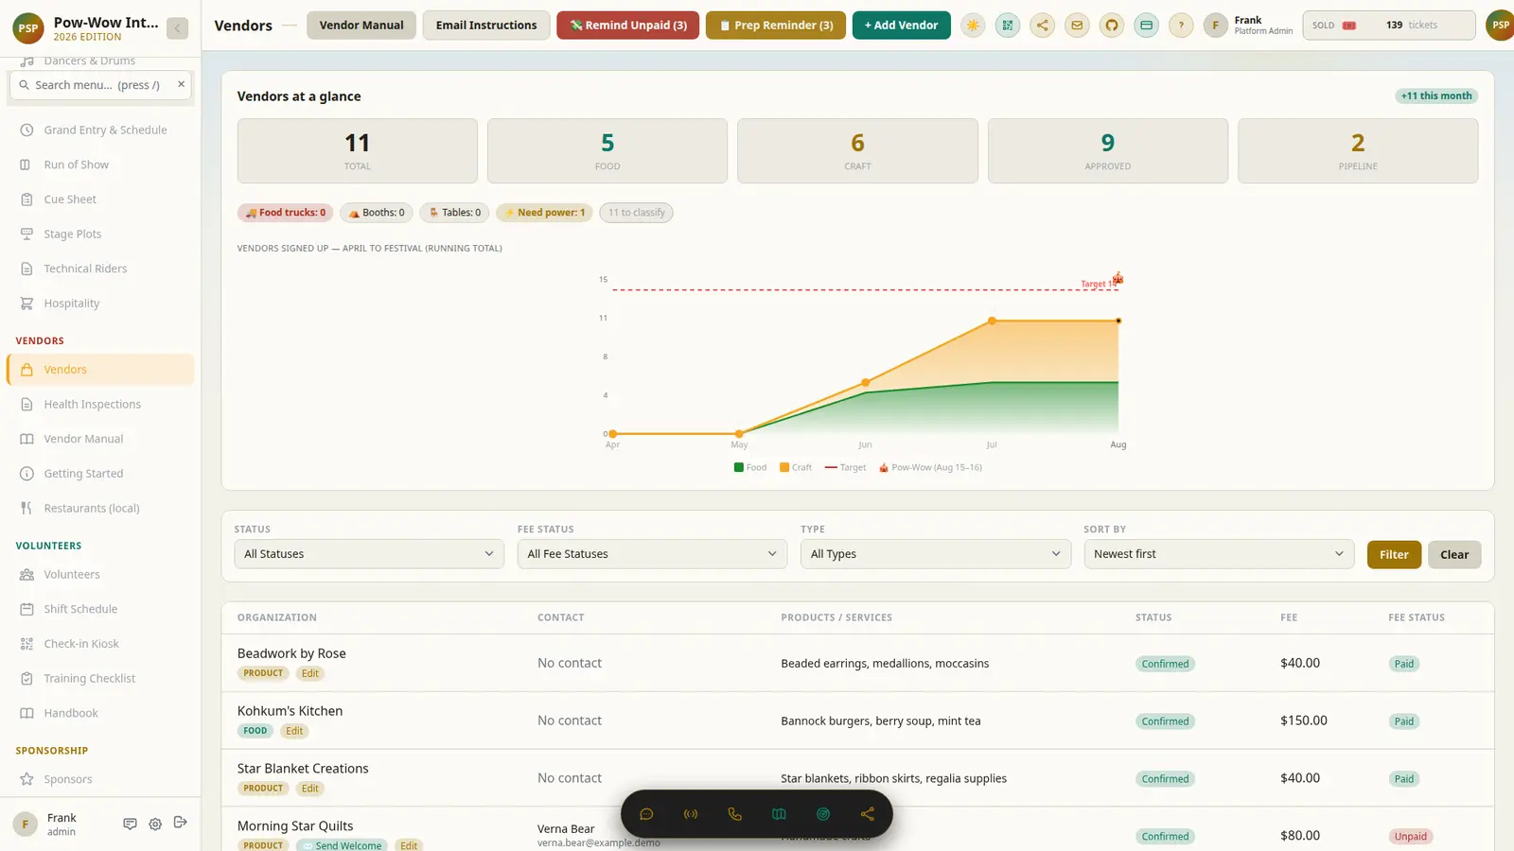Edit the Beadwork by Rose vendor

(x=310, y=673)
